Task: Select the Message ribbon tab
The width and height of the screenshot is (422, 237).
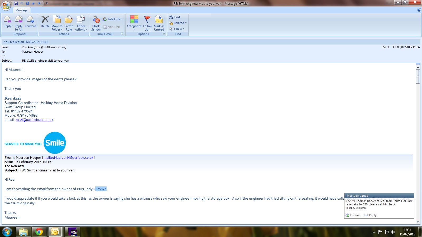Action: tap(22, 10)
